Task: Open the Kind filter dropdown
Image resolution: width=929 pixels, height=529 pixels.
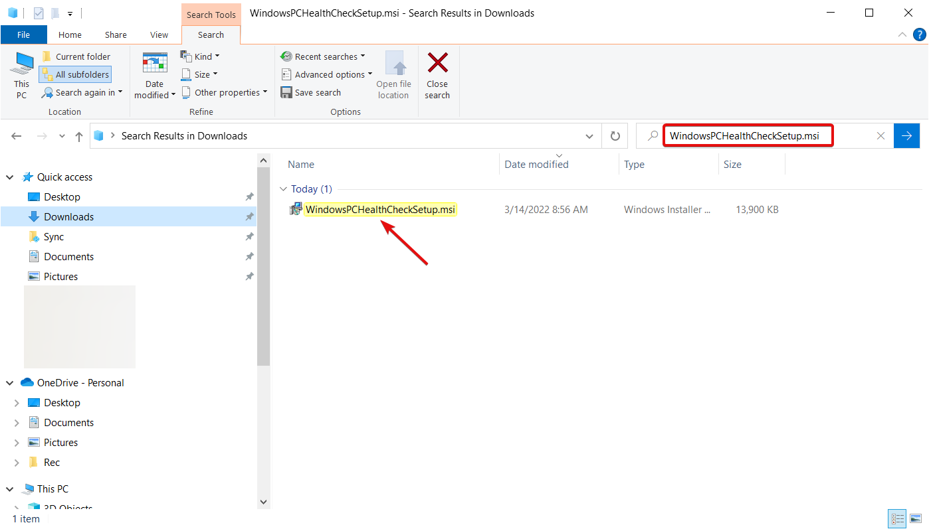Action: pyautogui.click(x=200, y=56)
